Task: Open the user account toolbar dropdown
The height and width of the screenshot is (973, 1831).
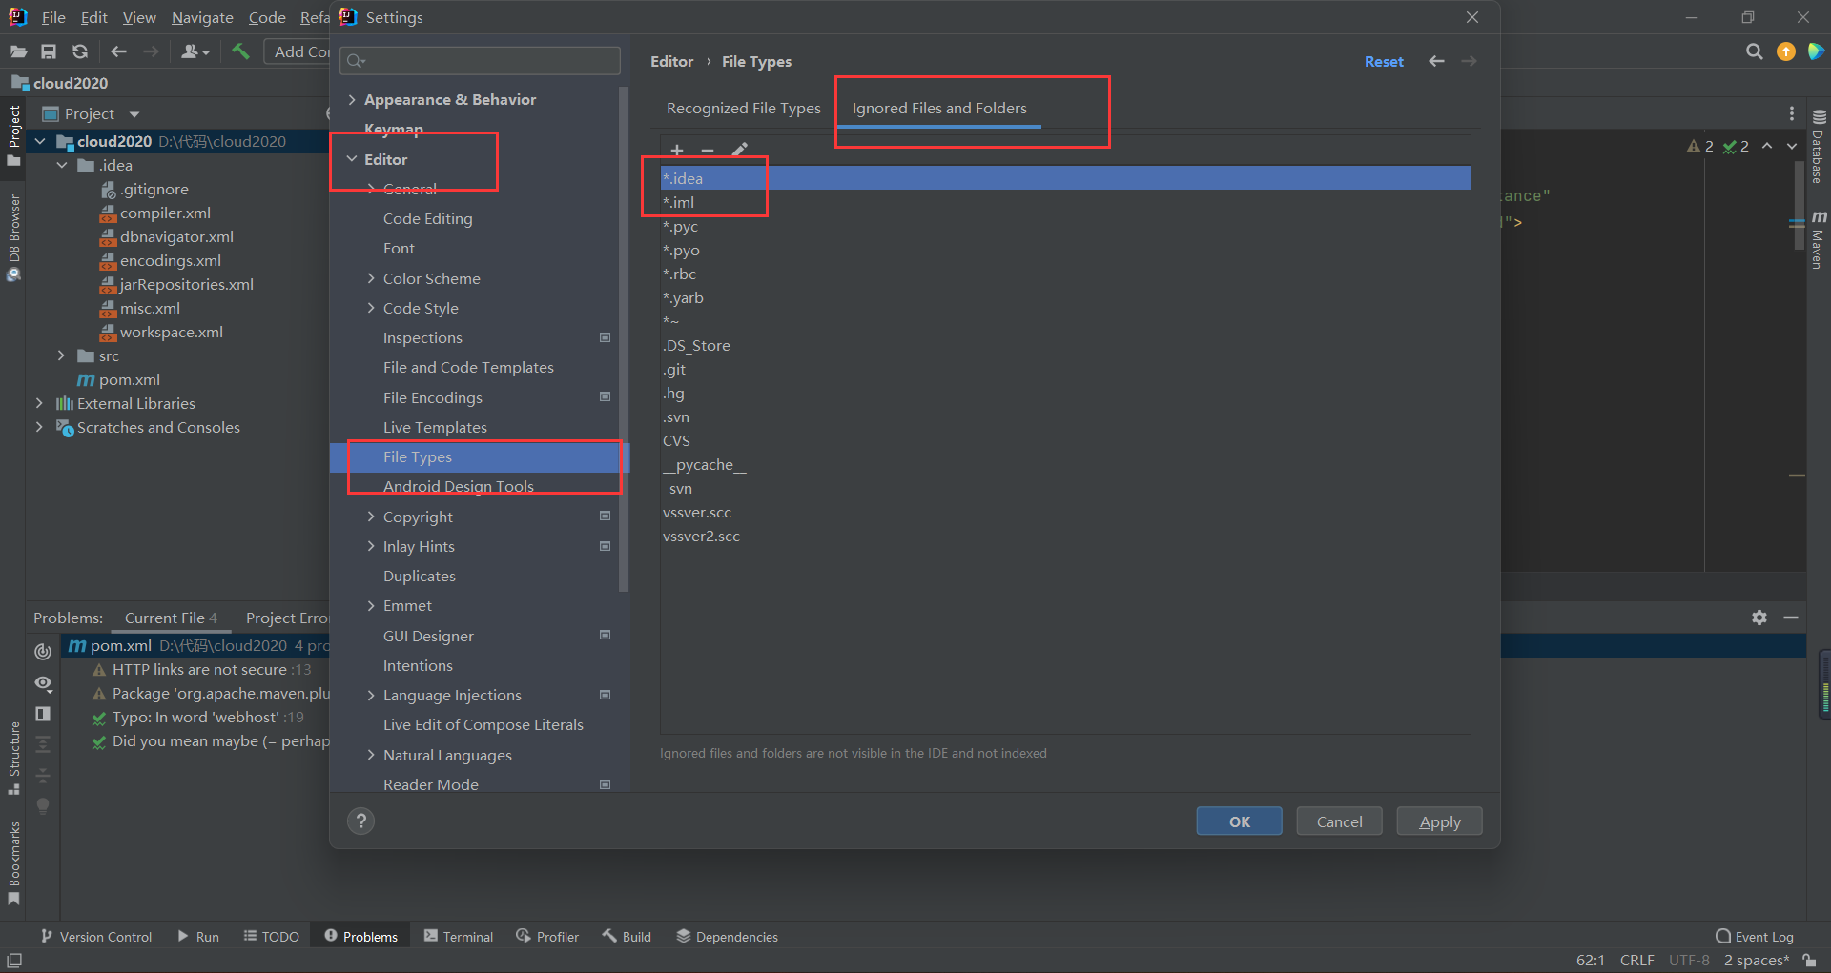Action: [x=195, y=51]
